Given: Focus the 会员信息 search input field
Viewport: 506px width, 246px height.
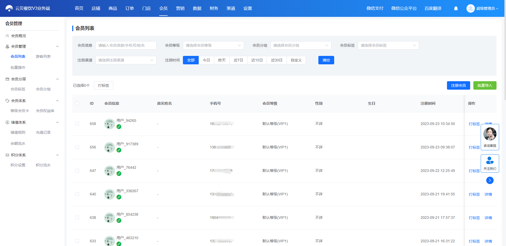Looking at the screenshot, I should pos(126,45).
